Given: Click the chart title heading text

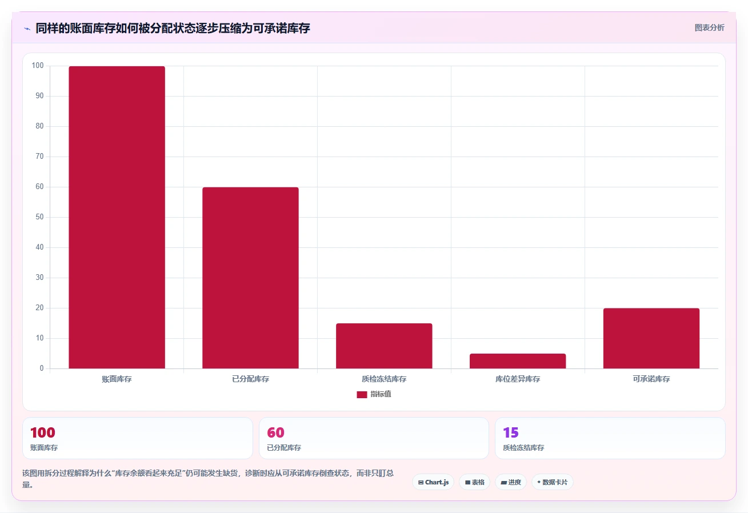Looking at the screenshot, I should [x=173, y=28].
